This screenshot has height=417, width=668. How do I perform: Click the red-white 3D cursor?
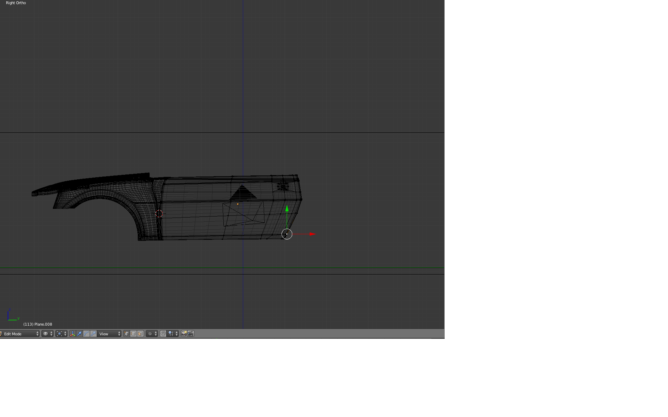(159, 214)
